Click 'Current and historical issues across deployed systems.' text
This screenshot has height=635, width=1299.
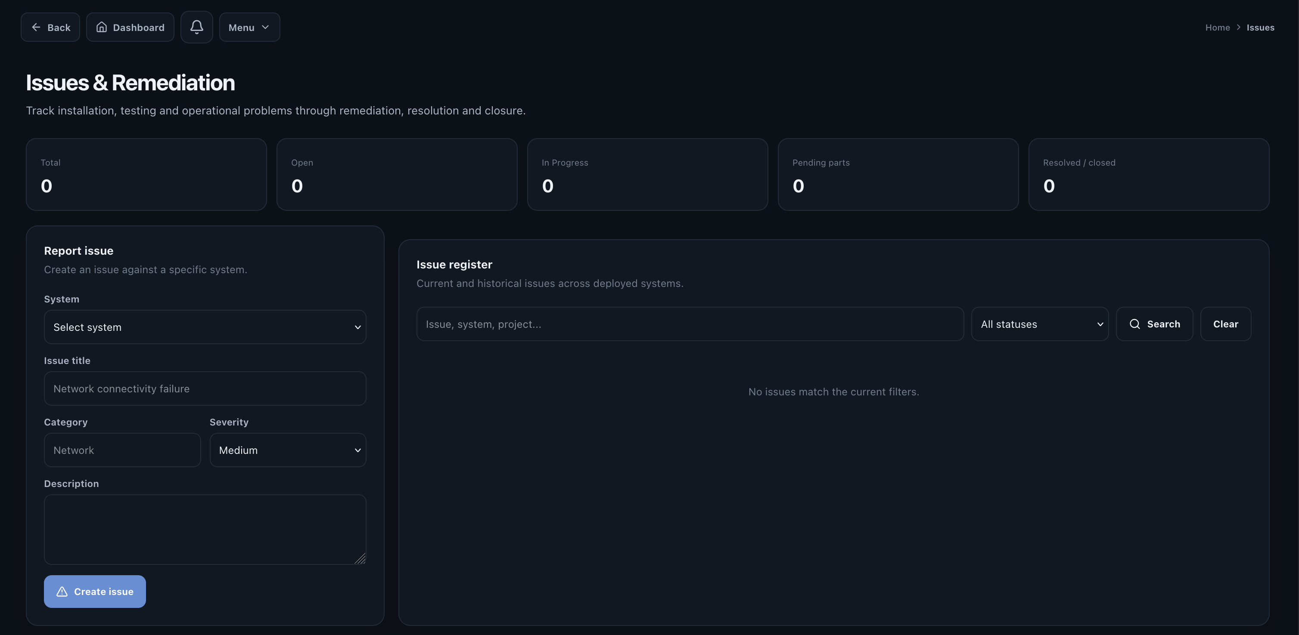pos(550,283)
